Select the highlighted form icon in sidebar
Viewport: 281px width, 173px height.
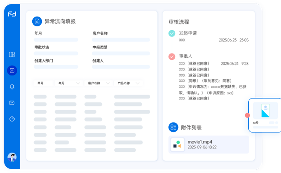(x=12, y=70)
